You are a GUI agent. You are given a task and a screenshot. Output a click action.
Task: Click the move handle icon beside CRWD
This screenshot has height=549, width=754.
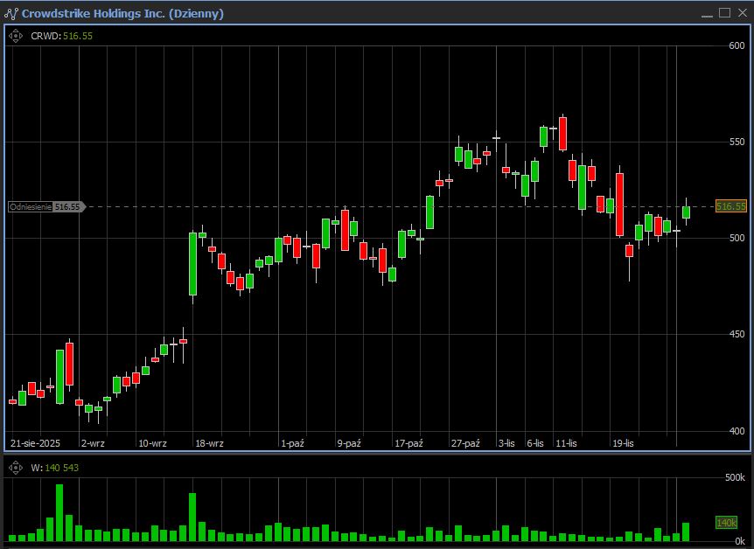[15, 36]
